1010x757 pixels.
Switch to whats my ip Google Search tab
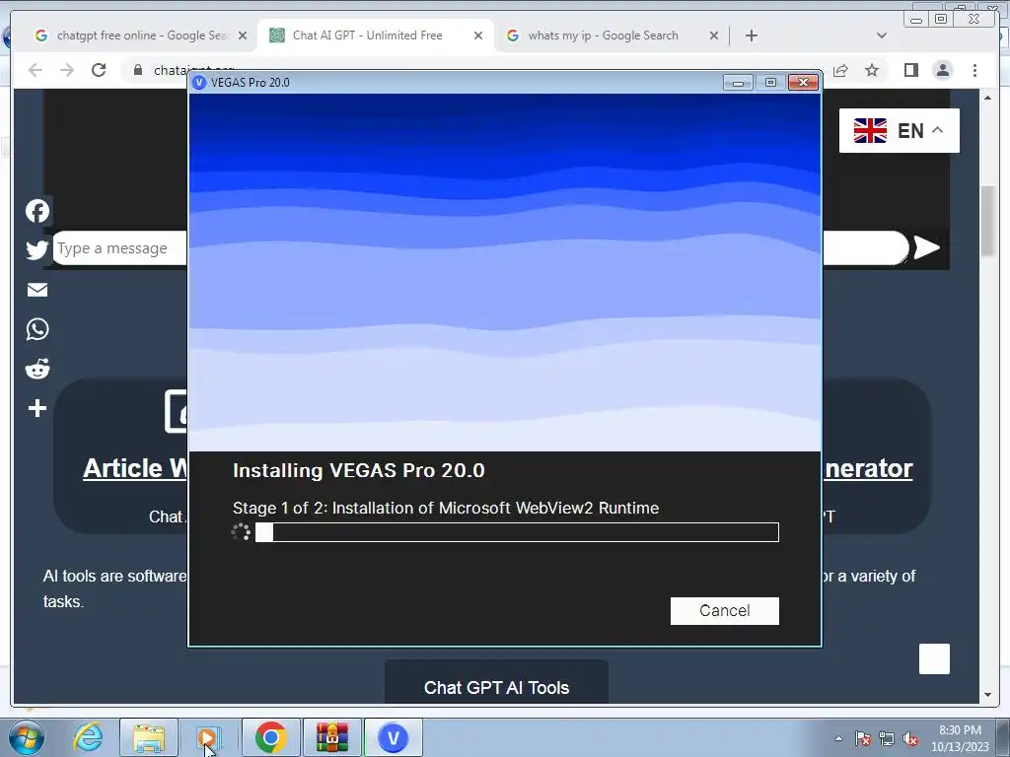(x=603, y=35)
